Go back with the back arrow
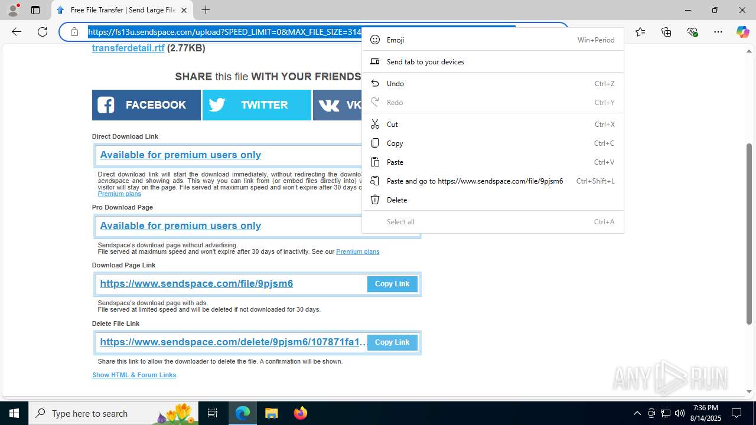The width and height of the screenshot is (756, 425). (17, 32)
